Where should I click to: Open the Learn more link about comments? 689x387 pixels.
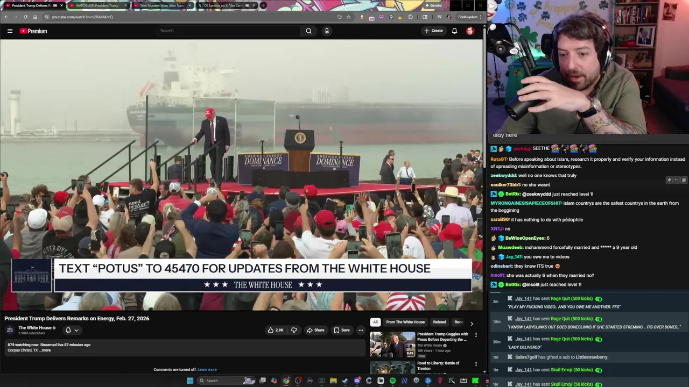pos(207,370)
